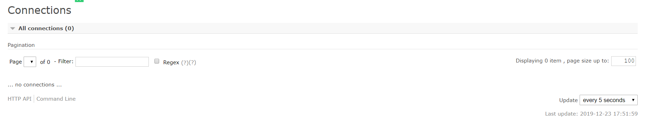
Task: Click the Filter: label
Action: tap(66, 61)
